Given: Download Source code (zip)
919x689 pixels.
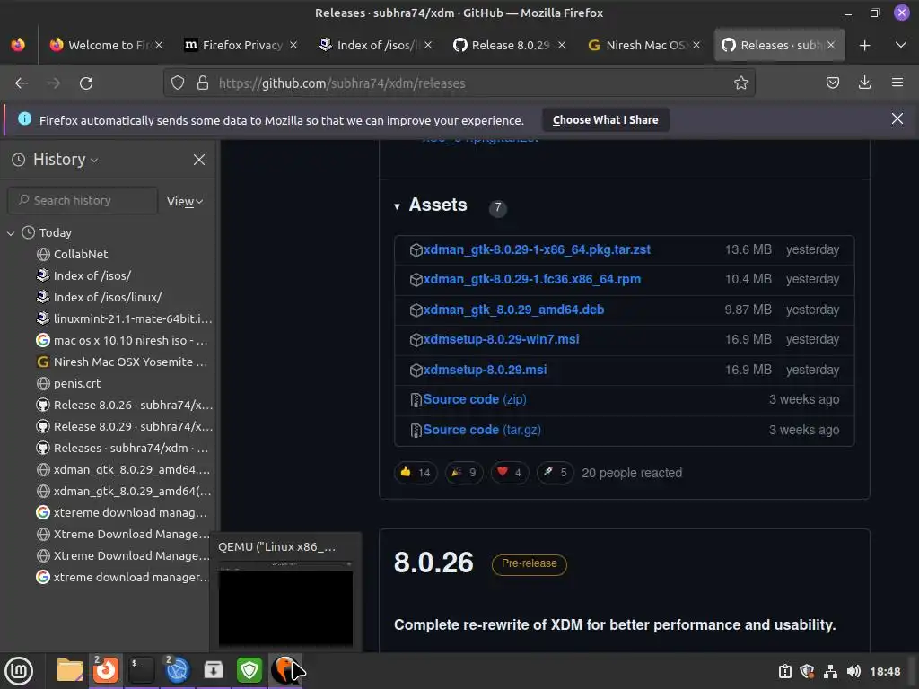Looking at the screenshot, I should click(x=475, y=399).
